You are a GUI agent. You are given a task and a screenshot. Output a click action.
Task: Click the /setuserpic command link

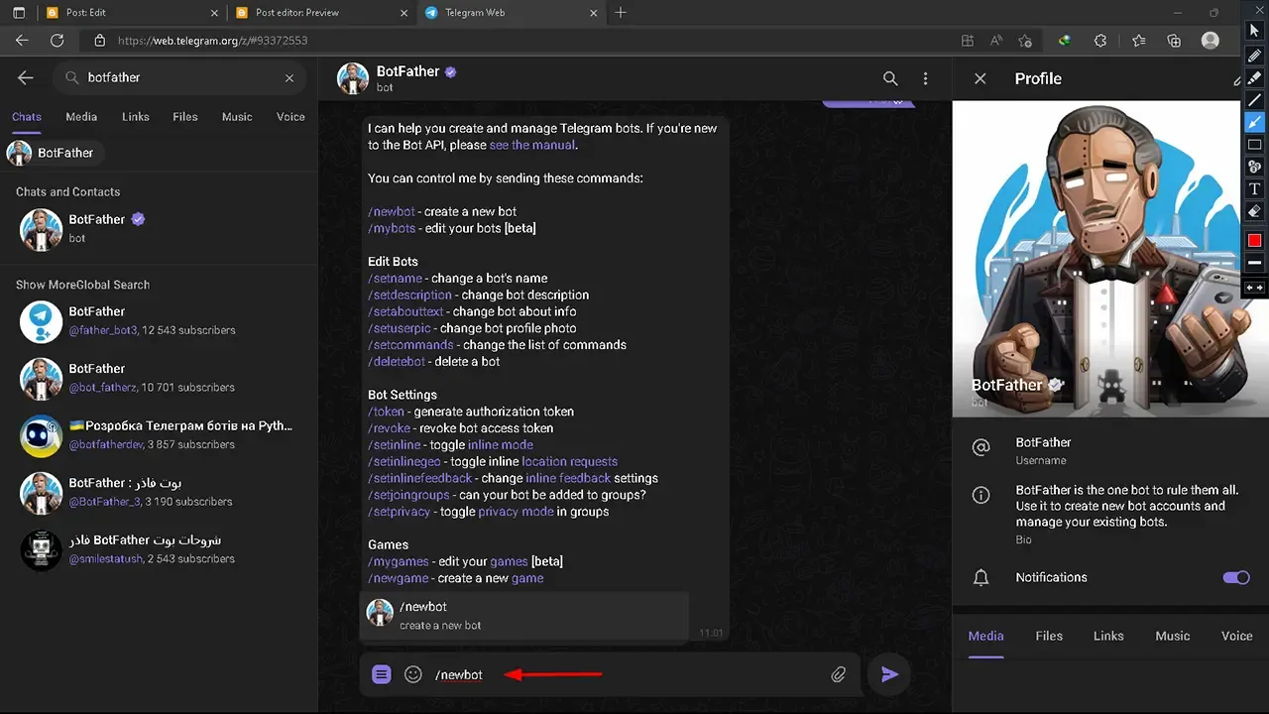[x=400, y=328]
